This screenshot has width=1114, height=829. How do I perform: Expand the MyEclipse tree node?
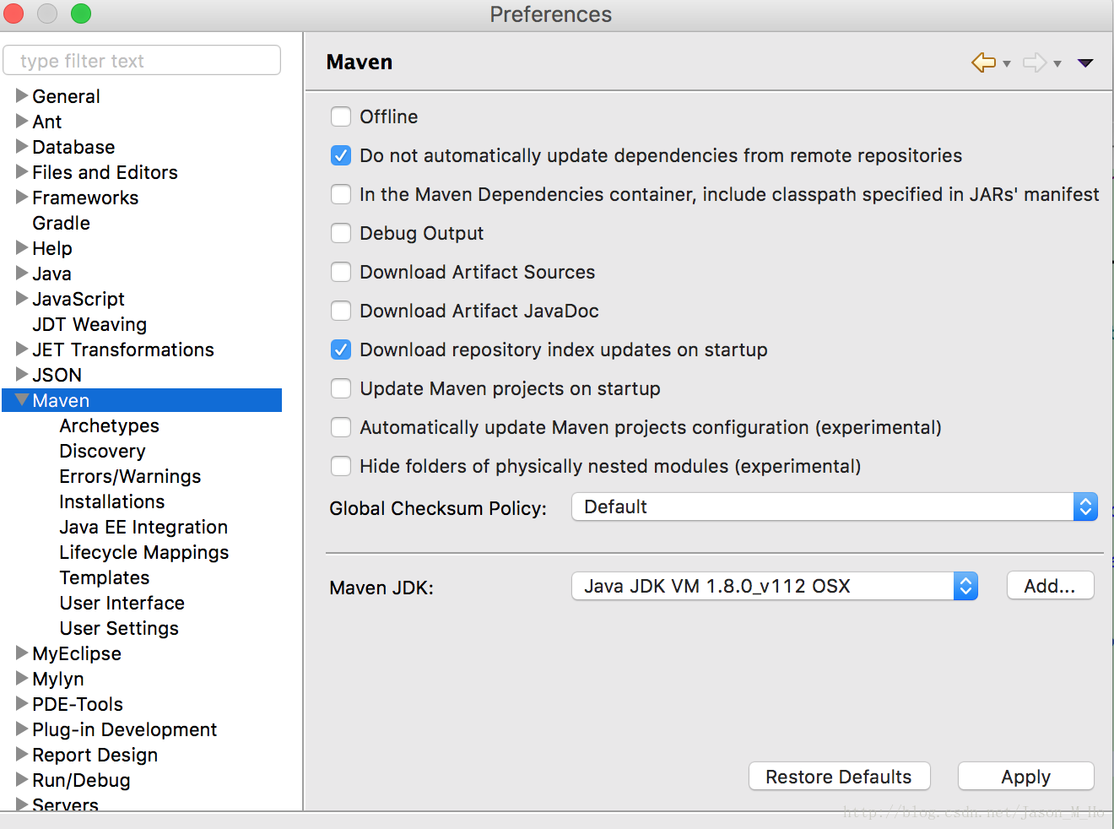(x=22, y=653)
